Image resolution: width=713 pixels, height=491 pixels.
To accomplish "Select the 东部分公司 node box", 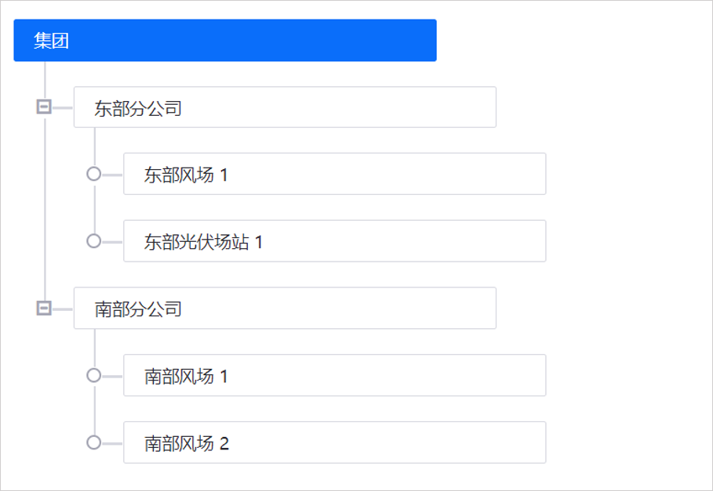I will pos(285,107).
